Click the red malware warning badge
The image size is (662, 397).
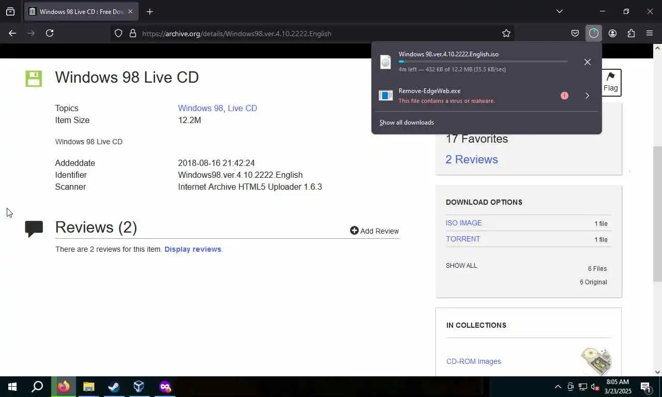click(x=564, y=96)
